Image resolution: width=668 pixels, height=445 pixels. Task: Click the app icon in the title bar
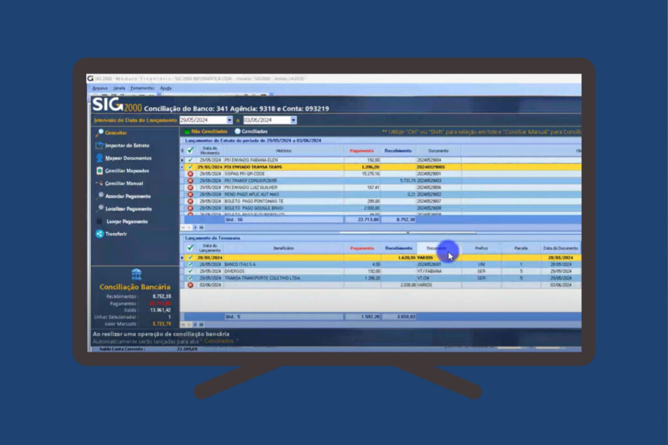pyautogui.click(x=90, y=78)
